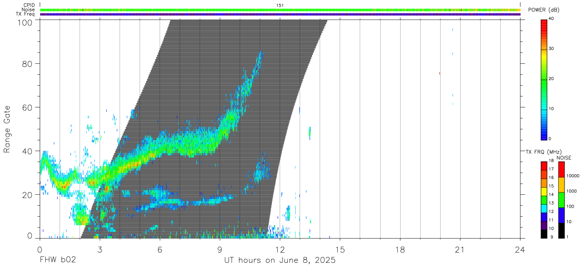Click the CPID value "151"
The height and width of the screenshot is (270, 585).
click(x=280, y=5)
